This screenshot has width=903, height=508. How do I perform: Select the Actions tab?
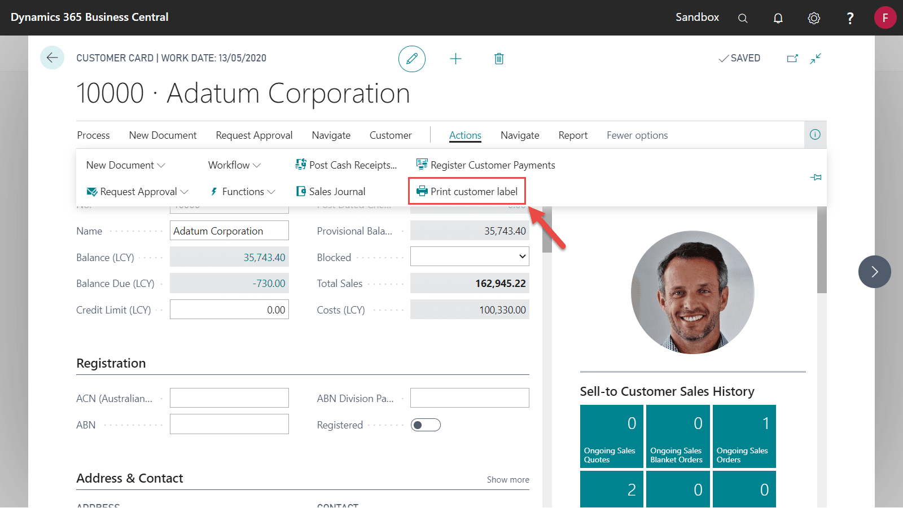coord(465,135)
